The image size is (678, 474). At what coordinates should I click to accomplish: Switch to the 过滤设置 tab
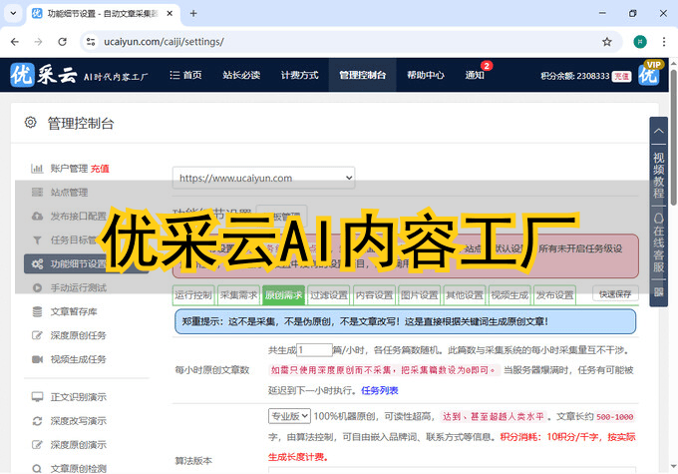click(x=328, y=295)
